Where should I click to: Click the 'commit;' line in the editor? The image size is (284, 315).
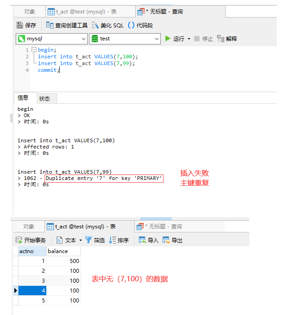tap(49, 70)
